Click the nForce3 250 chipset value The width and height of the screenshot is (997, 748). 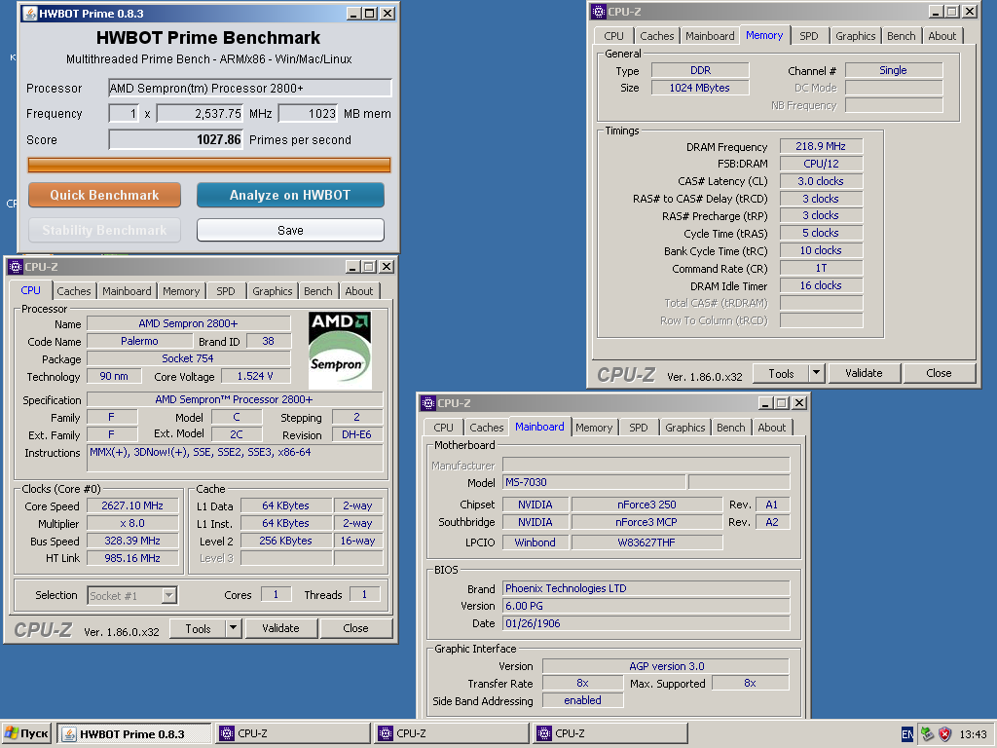click(x=646, y=505)
